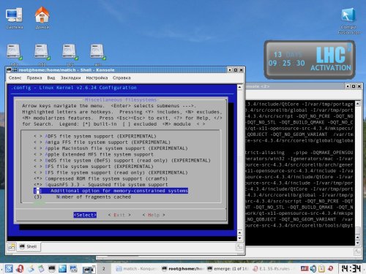Toggle ADFS file system support option
This screenshot has height=274, width=366.
[95, 136]
